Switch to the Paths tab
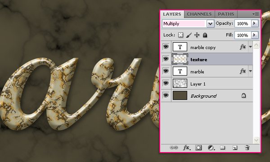This screenshot has height=162, width=270. (x=226, y=14)
